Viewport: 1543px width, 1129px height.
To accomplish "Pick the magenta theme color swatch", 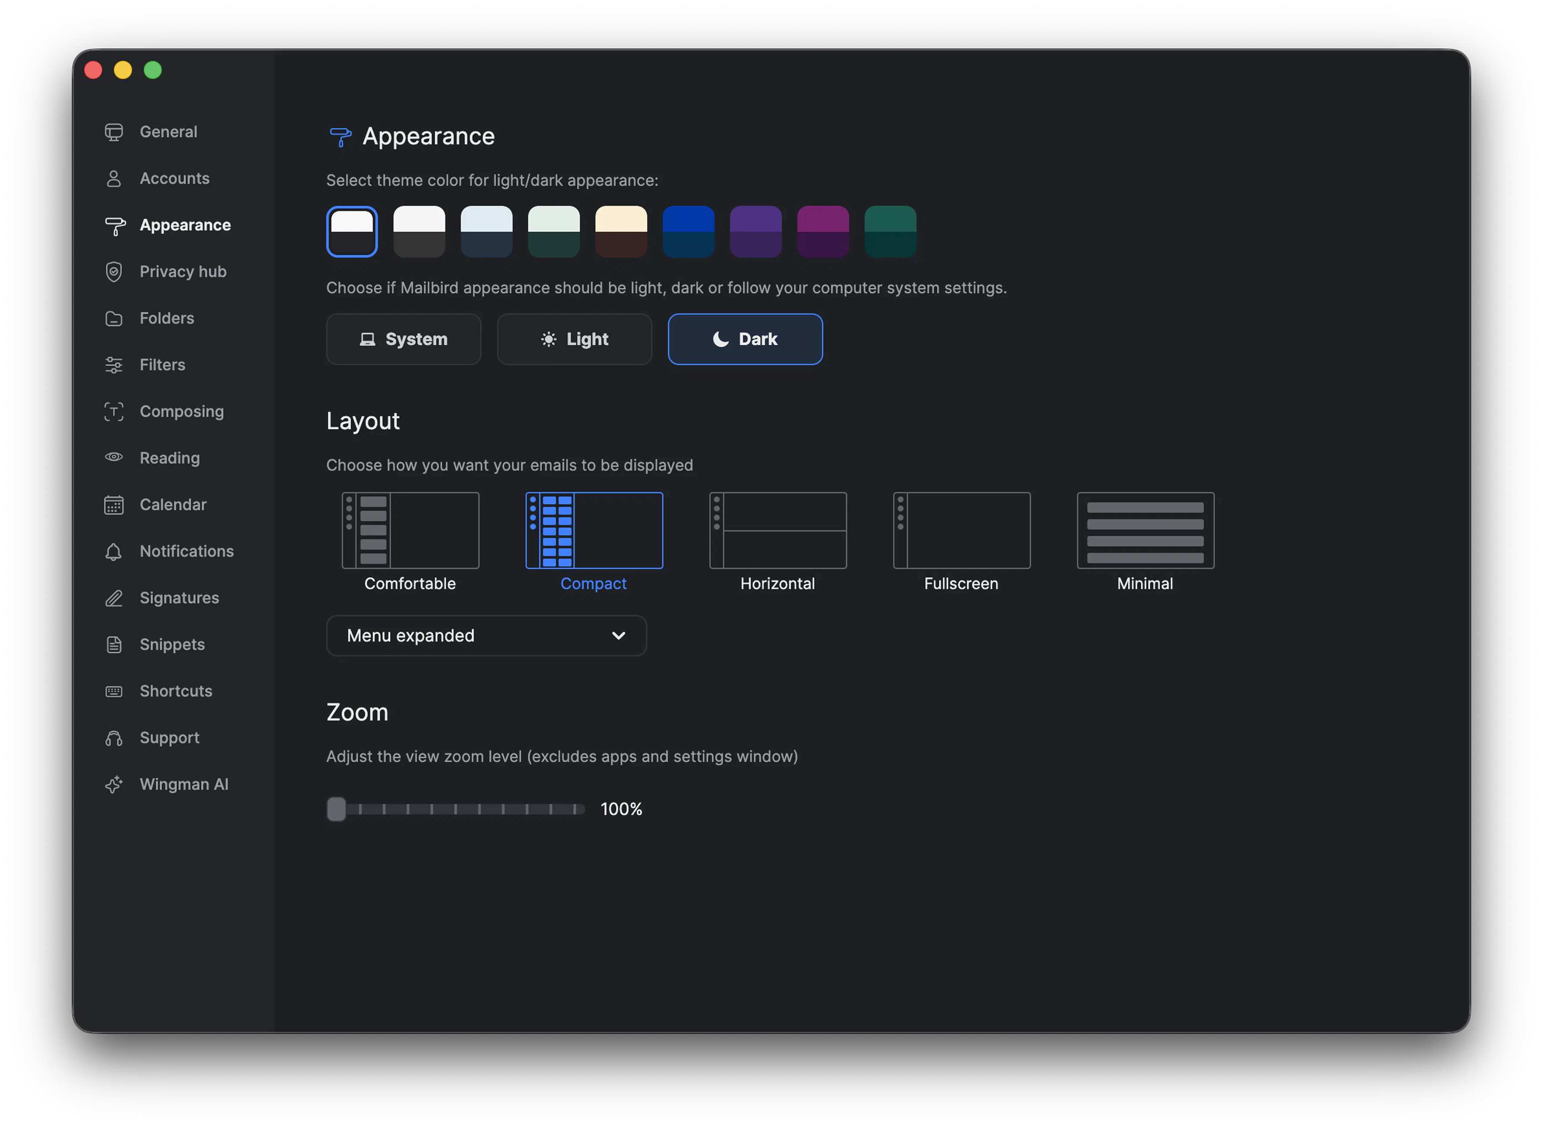I will click(x=823, y=232).
